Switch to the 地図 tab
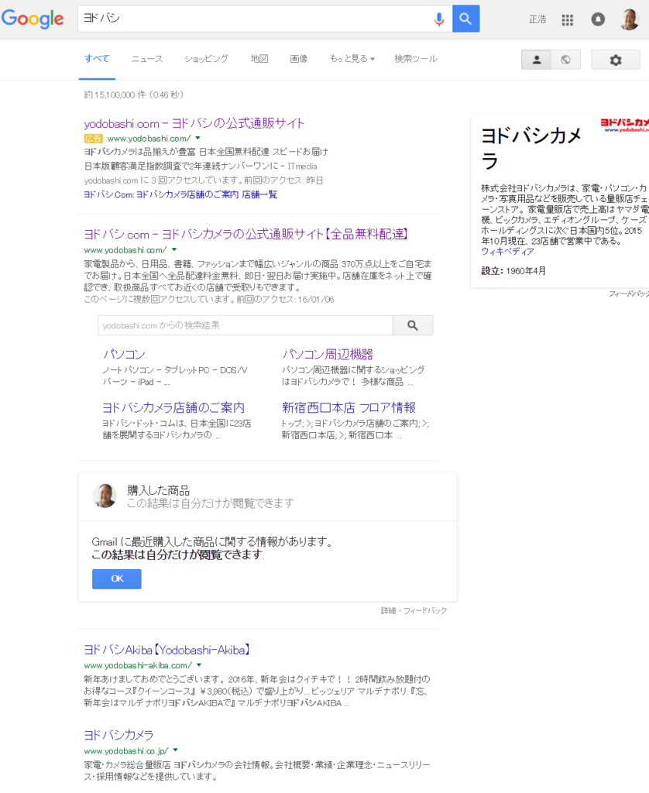The height and width of the screenshot is (793, 649). click(259, 59)
